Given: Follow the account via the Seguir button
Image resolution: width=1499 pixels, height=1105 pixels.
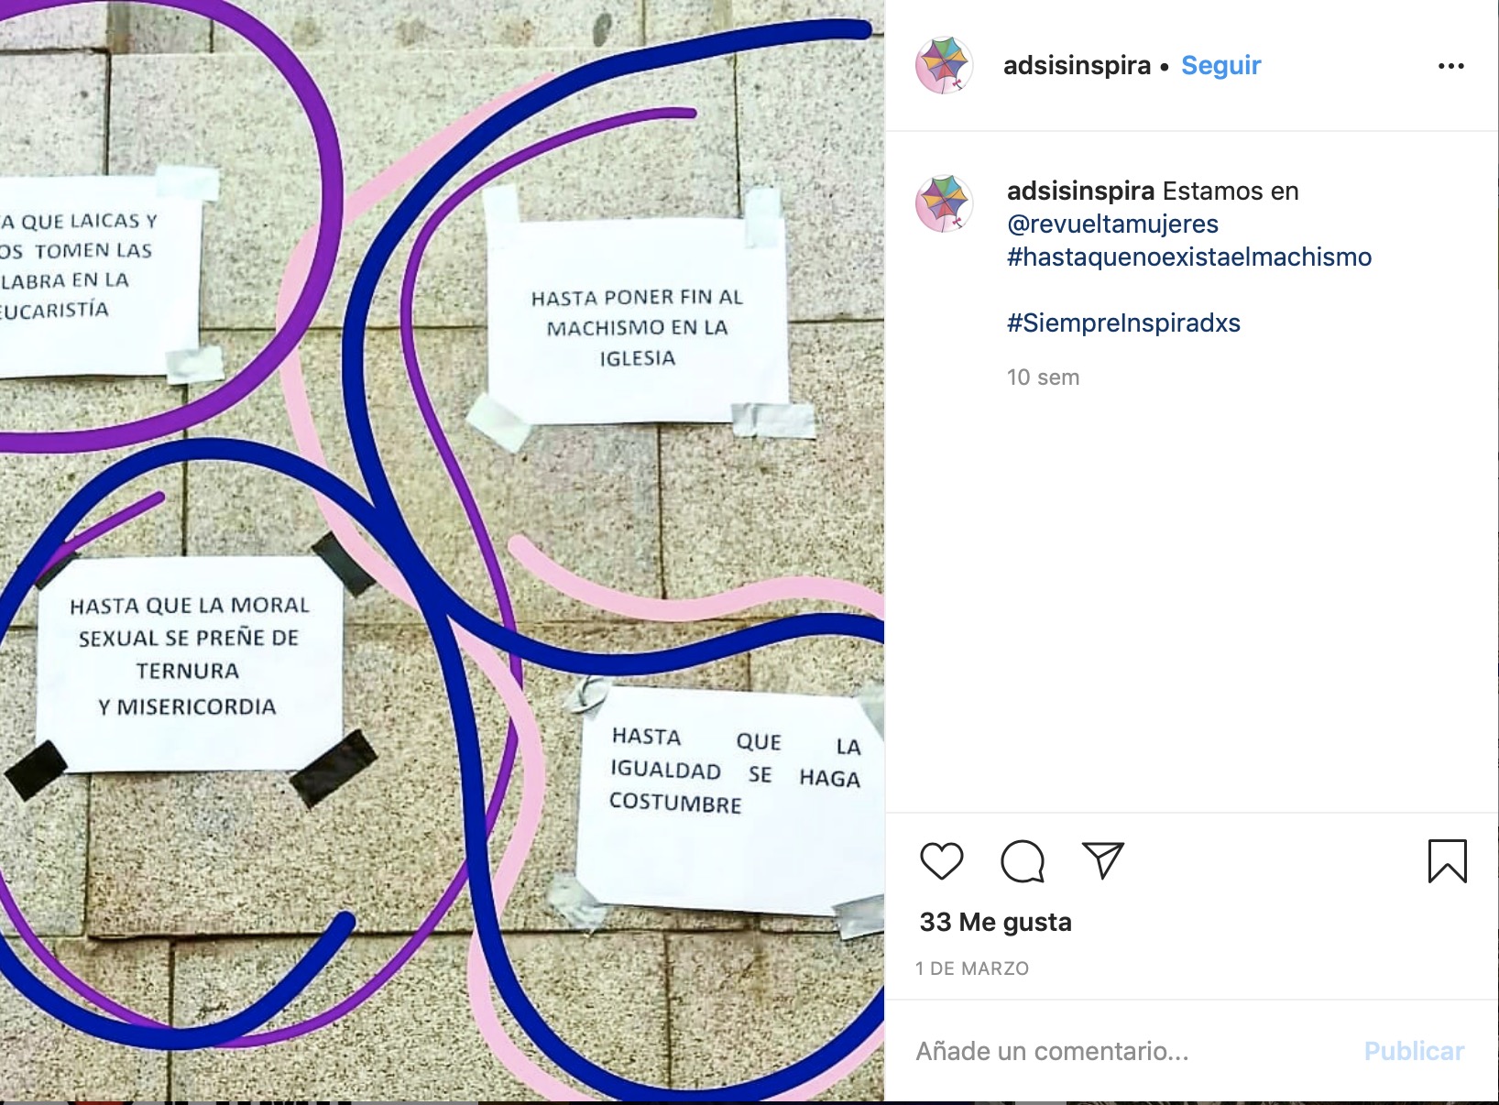Looking at the screenshot, I should (1220, 65).
